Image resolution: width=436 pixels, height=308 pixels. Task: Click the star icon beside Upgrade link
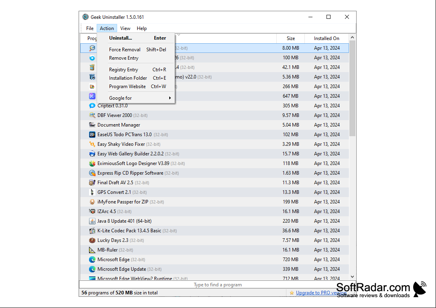click(x=292, y=293)
